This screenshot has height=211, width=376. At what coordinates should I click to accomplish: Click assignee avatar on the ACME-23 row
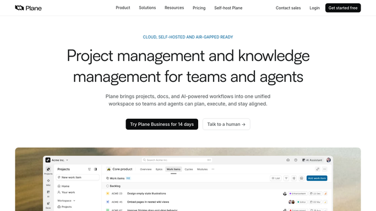[285, 193]
